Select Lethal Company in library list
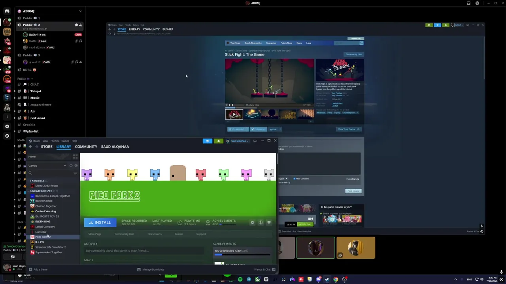The width and height of the screenshot is (506, 284). pos(45,227)
